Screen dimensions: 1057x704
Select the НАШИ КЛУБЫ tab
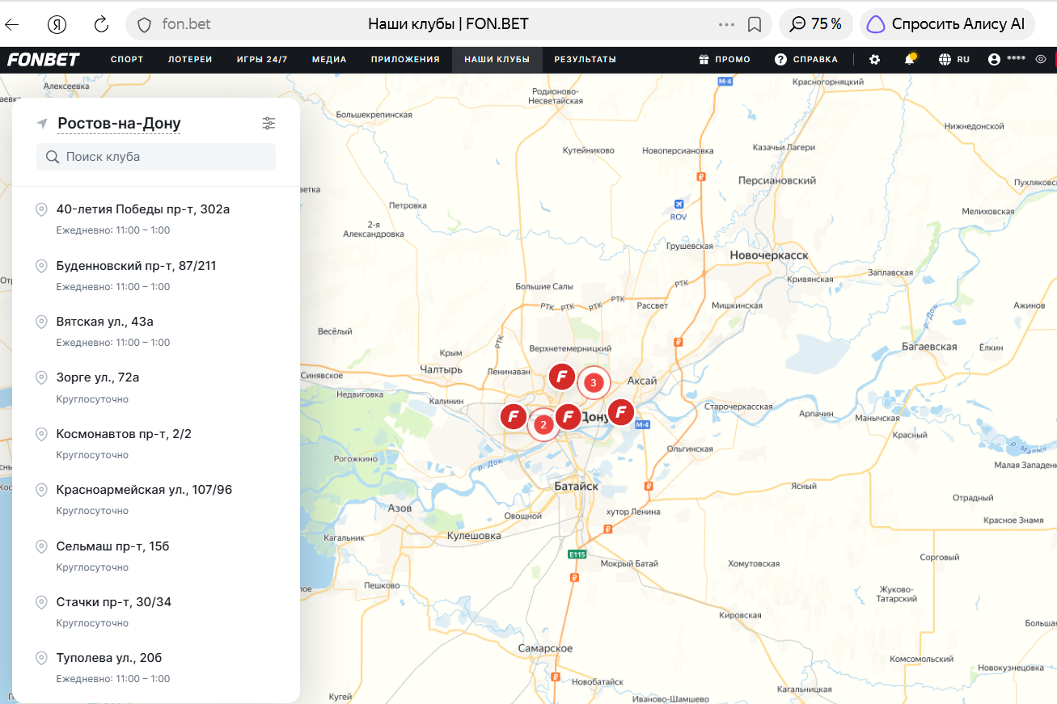pos(497,59)
